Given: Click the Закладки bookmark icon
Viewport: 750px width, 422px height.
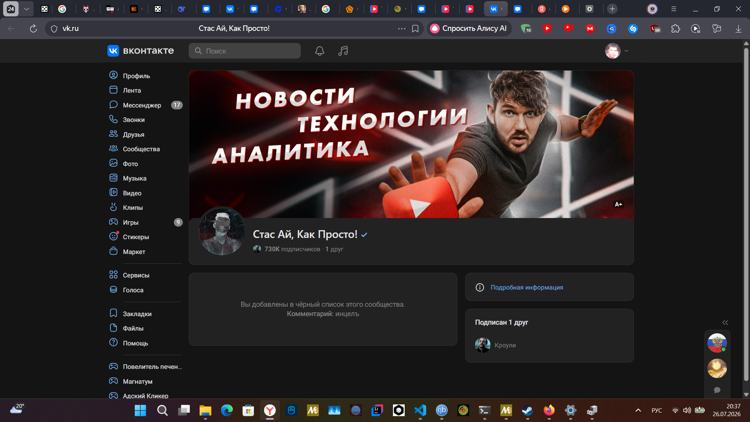Looking at the screenshot, I should [113, 313].
